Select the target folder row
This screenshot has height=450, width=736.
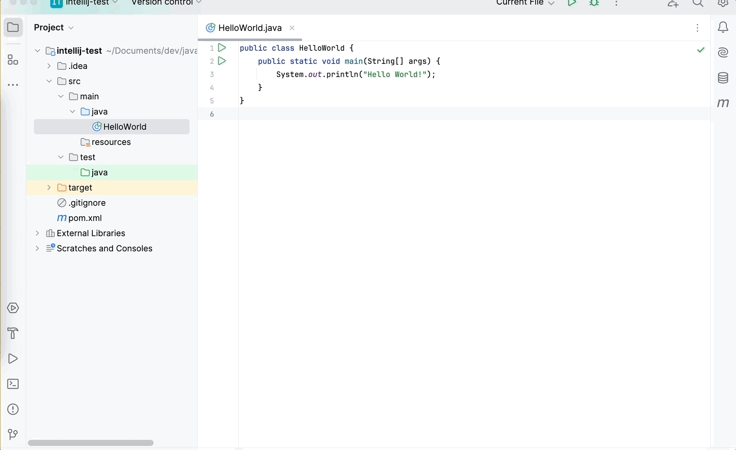click(x=112, y=188)
